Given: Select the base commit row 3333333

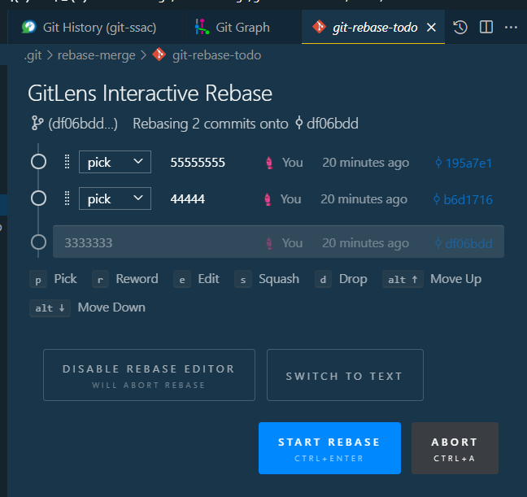Looking at the screenshot, I should pos(278,242).
